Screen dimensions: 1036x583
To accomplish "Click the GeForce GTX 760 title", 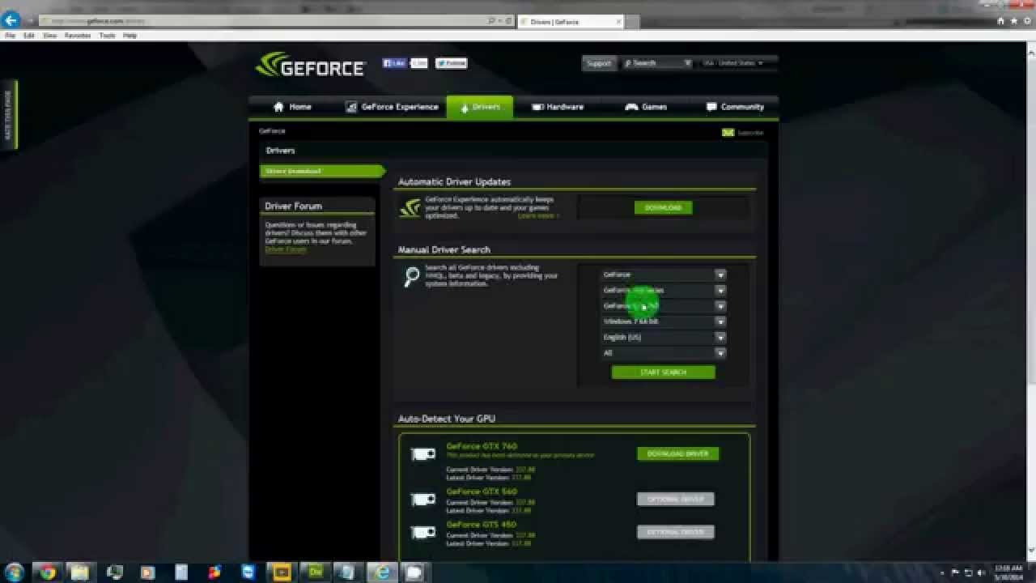I will [x=482, y=446].
